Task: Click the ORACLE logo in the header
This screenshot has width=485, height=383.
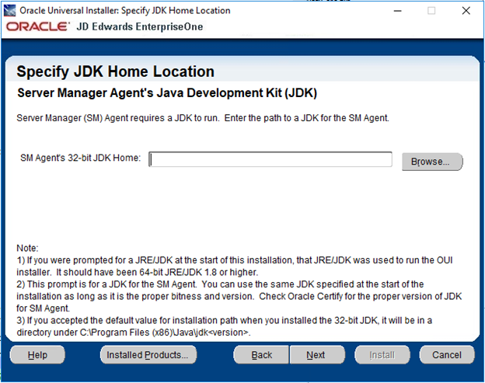Action: tap(37, 26)
